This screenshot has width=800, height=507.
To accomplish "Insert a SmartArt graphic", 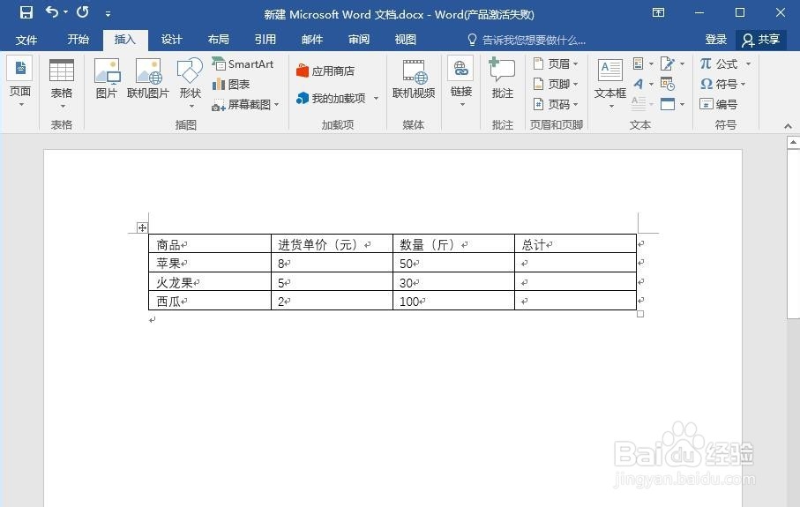I will (243, 63).
